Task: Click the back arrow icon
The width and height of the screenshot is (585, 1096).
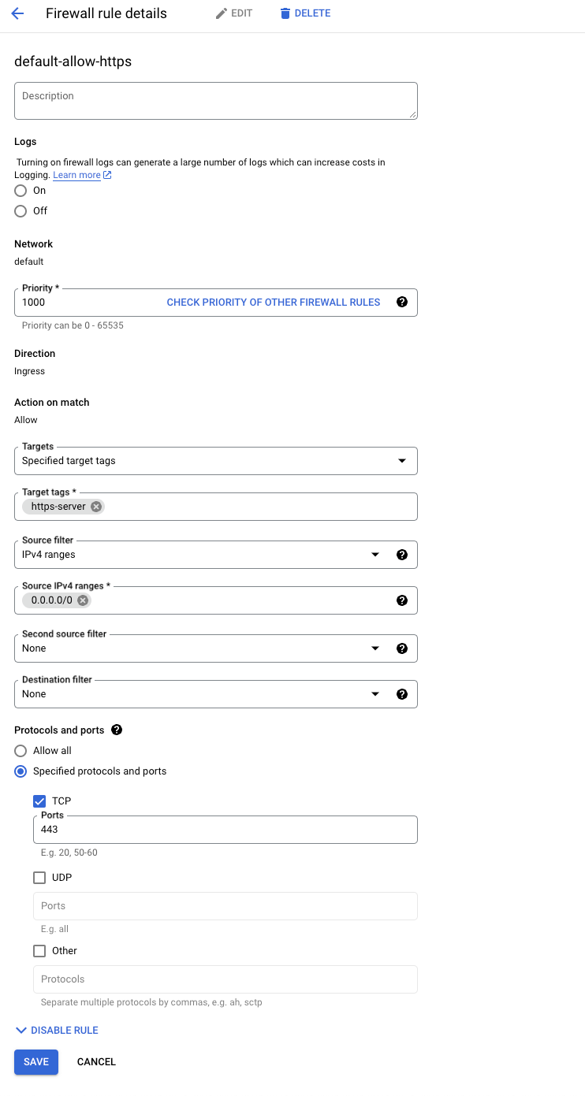Action: 17,13
